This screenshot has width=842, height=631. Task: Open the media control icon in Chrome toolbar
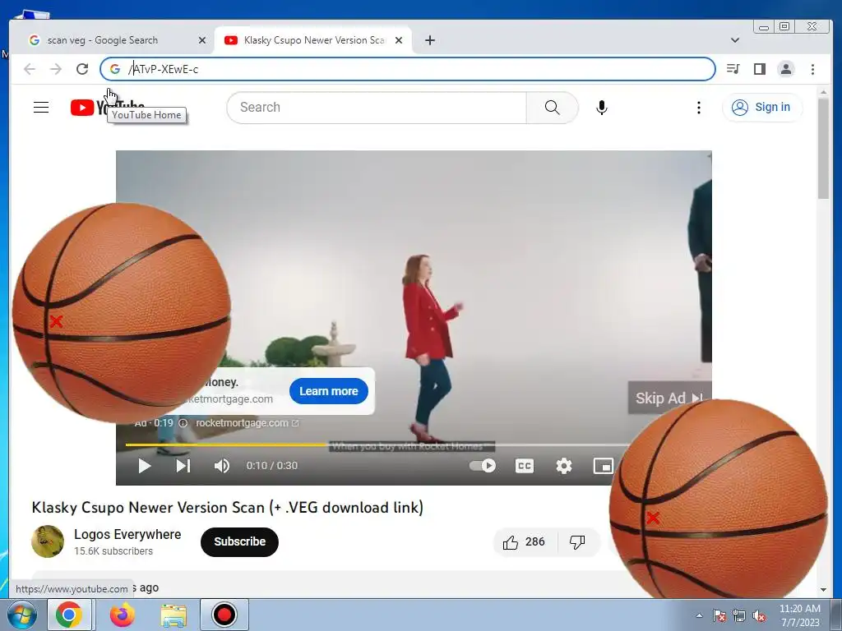coord(733,69)
